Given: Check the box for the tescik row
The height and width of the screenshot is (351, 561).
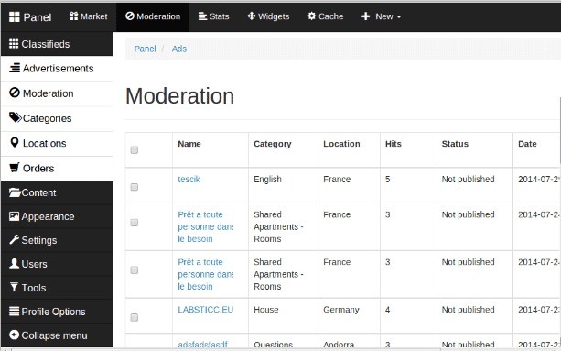Looking at the screenshot, I should click(135, 187).
